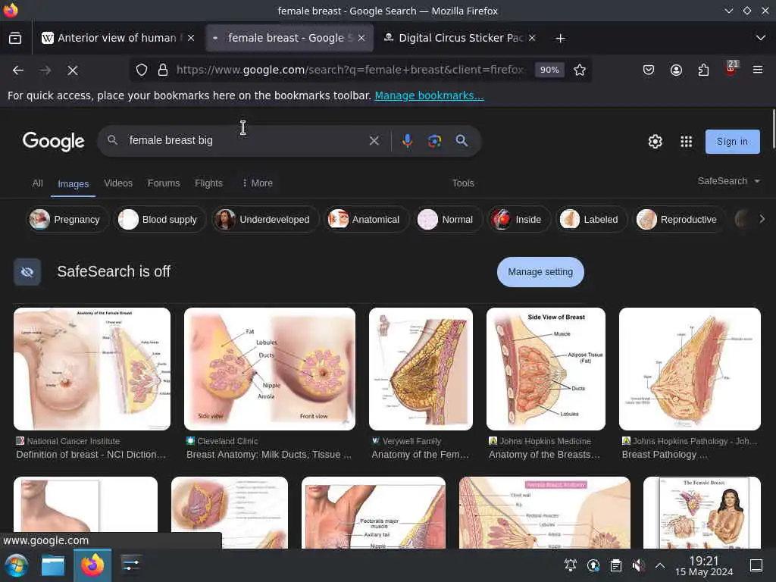Select the Videos results tab
Screen dimensions: 776x582
tap(118, 183)
